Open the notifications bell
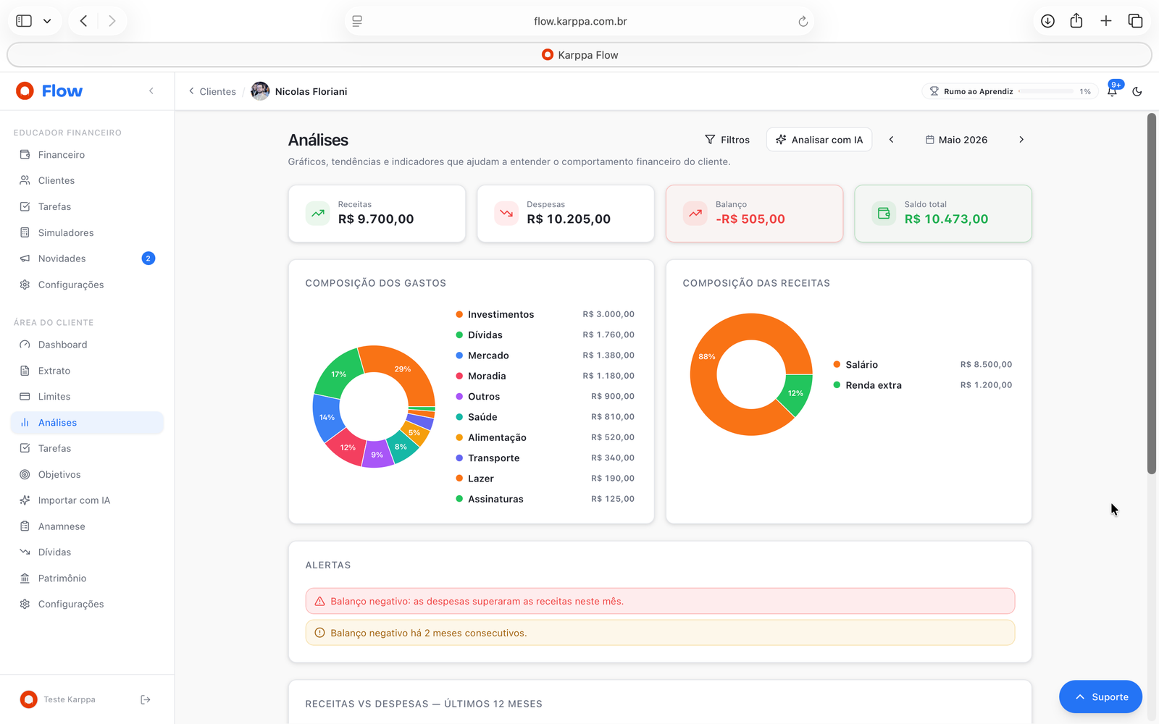The image size is (1159, 724). (1112, 91)
